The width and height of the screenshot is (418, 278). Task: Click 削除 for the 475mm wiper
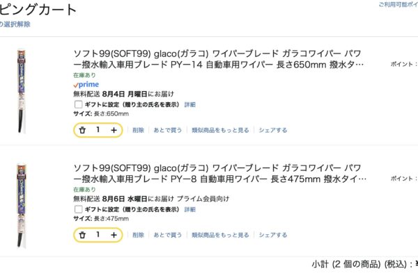point(138,236)
